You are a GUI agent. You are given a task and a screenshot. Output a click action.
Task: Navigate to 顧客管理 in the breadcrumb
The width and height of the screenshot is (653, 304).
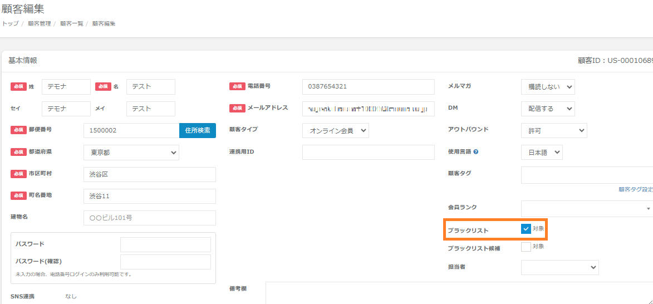39,23
